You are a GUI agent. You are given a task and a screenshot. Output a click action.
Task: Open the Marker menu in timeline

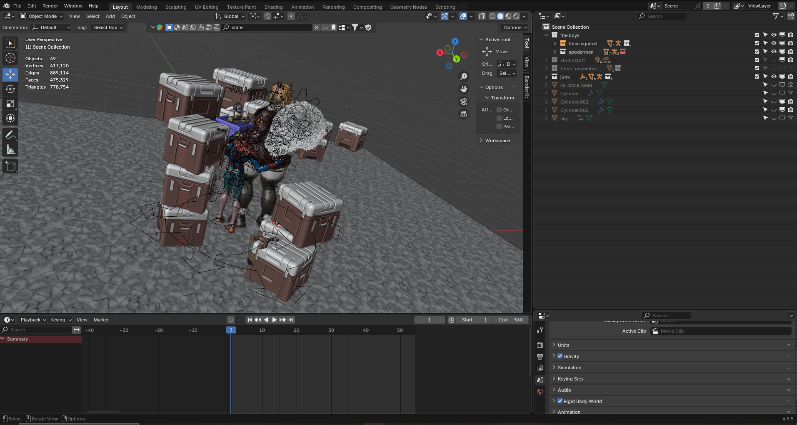point(101,320)
